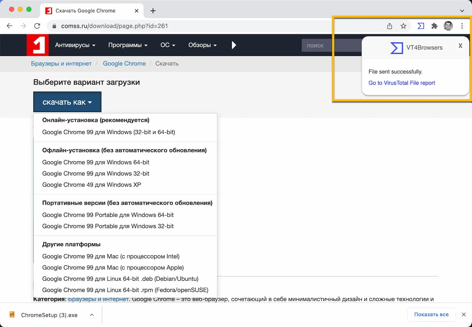Expand the navigation bar's right arrow
The height and width of the screenshot is (327, 472).
point(234,45)
